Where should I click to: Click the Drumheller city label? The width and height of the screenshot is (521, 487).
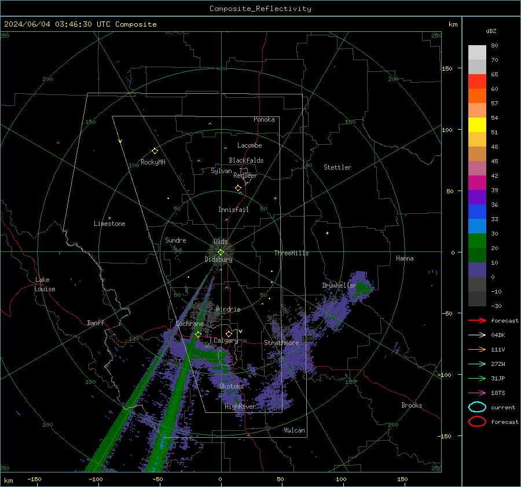point(339,285)
